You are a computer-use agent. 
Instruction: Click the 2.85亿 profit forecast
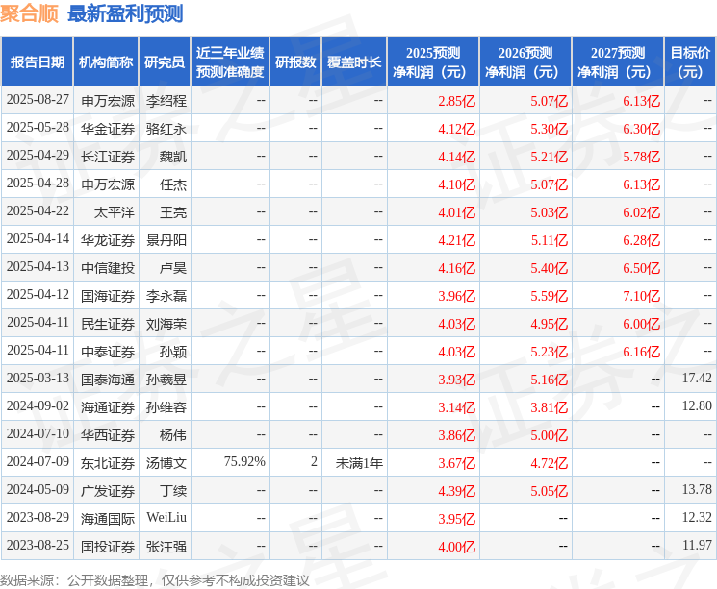[x=457, y=101]
